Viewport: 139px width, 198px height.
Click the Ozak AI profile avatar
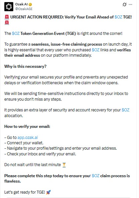(9, 7)
